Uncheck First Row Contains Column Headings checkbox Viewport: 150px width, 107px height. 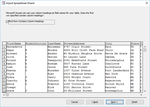pyautogui.click(x=7, y=21)
